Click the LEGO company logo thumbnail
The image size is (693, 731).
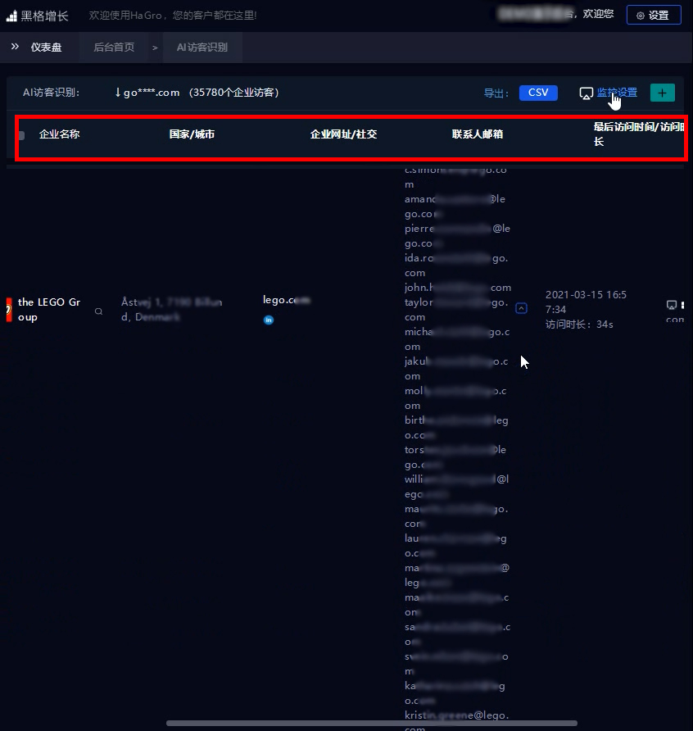tap(9, 310)
